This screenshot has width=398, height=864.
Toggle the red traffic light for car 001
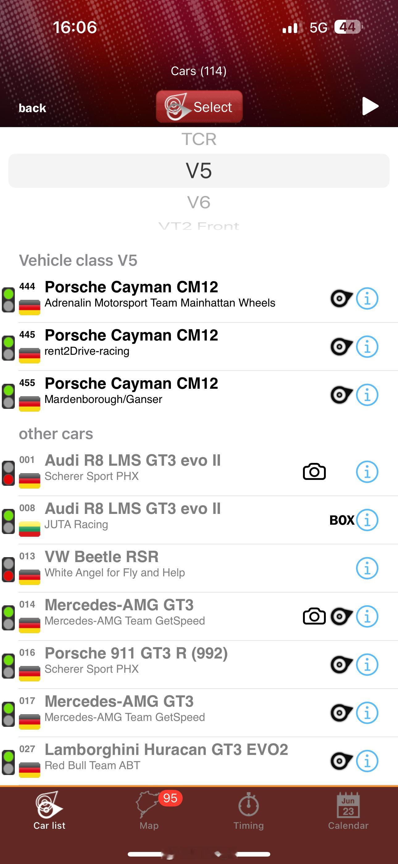[x=8, y=473]
